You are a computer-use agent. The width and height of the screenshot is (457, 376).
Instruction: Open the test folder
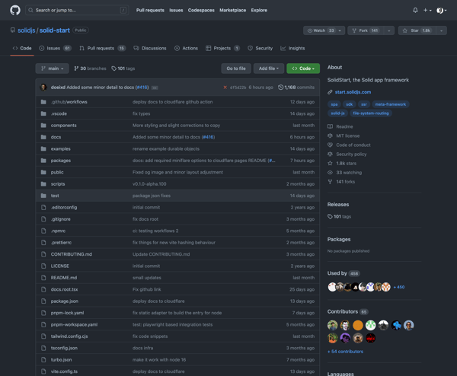point(55,196)
